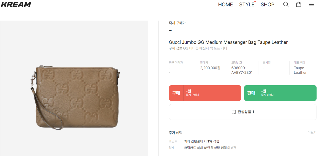Toggle the 관심상품 wishlist button
This screenshot has height=156, width=320.
[x=243, y=112]
